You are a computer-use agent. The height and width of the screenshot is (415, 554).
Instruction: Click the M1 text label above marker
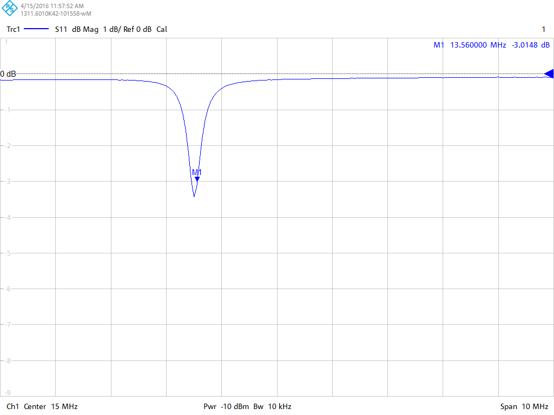click(197, 172)
